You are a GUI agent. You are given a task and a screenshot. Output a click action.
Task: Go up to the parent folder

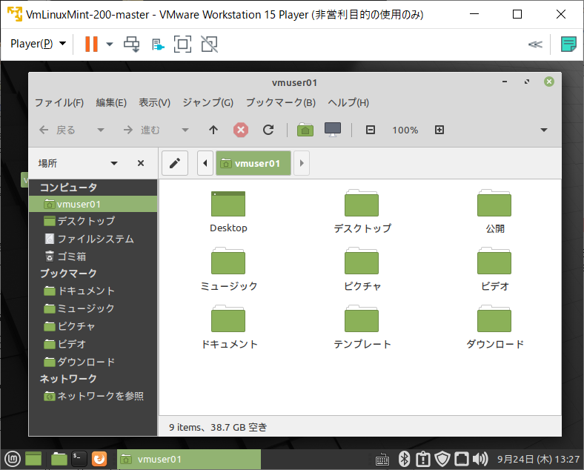coord(213,130)
